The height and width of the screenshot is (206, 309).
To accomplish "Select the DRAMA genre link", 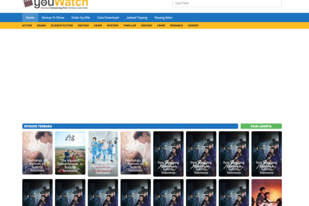I will [41, 25].
